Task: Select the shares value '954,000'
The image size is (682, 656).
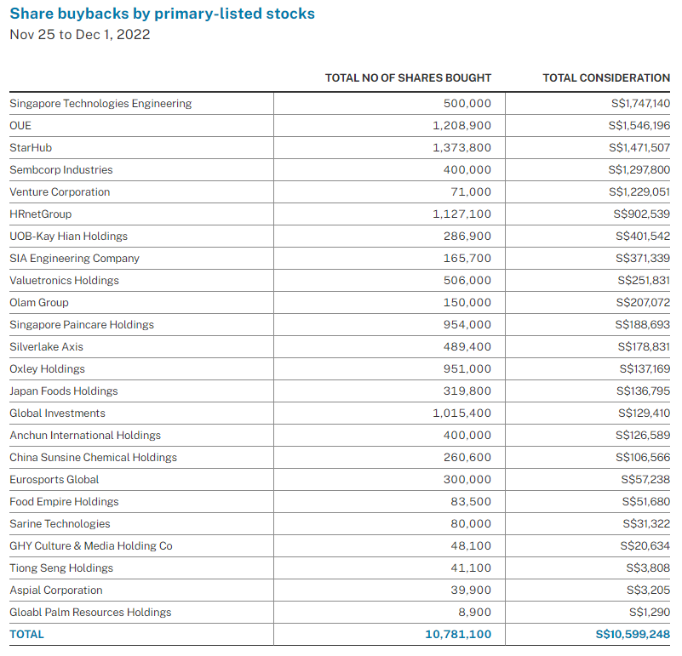Action: [x=467, y=325]
